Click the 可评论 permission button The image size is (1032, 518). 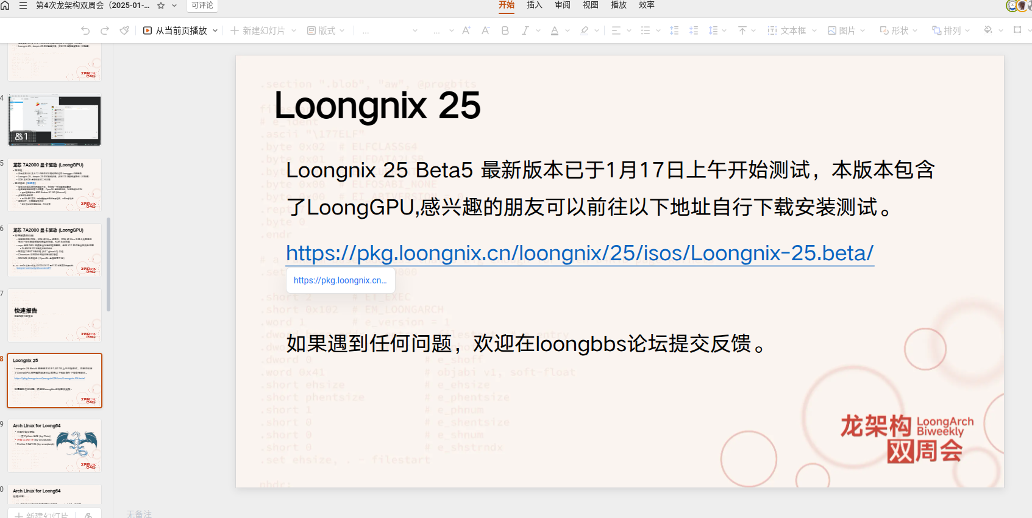[x=202, y=5]
